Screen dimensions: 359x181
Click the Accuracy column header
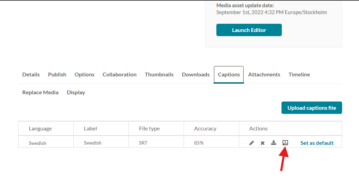tap(205, 128)
